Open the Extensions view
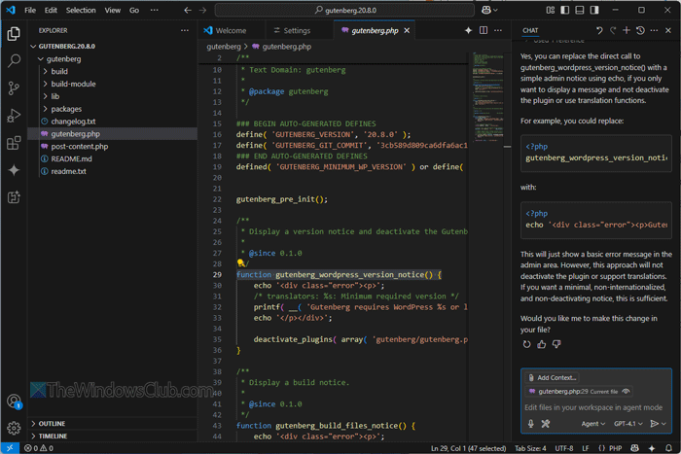 [14, 143]
